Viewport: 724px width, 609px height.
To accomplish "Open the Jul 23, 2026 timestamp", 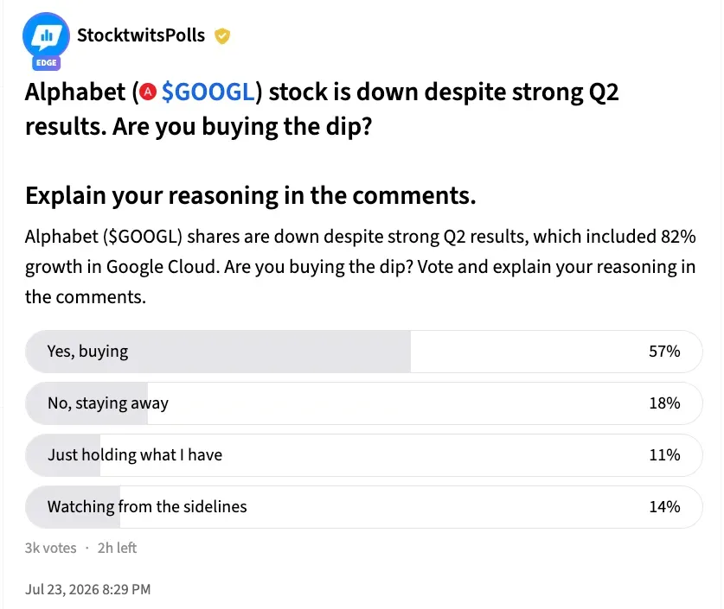I will click(x=87, y=589).
